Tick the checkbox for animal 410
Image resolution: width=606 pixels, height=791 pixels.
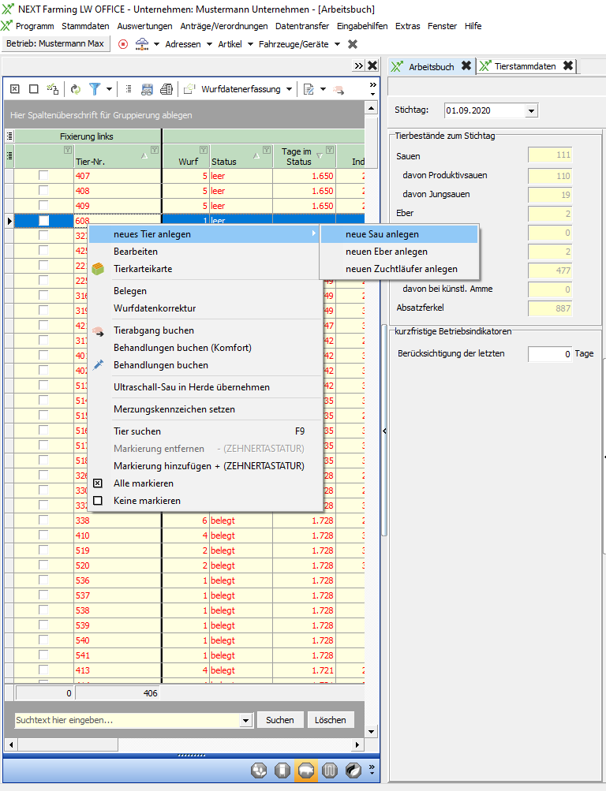click(x=44, y=535)
